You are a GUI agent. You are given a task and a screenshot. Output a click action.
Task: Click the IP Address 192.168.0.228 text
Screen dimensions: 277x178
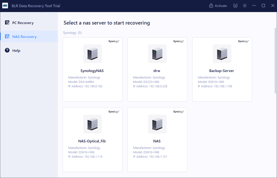pyautogui.click(x=150, y=86)
